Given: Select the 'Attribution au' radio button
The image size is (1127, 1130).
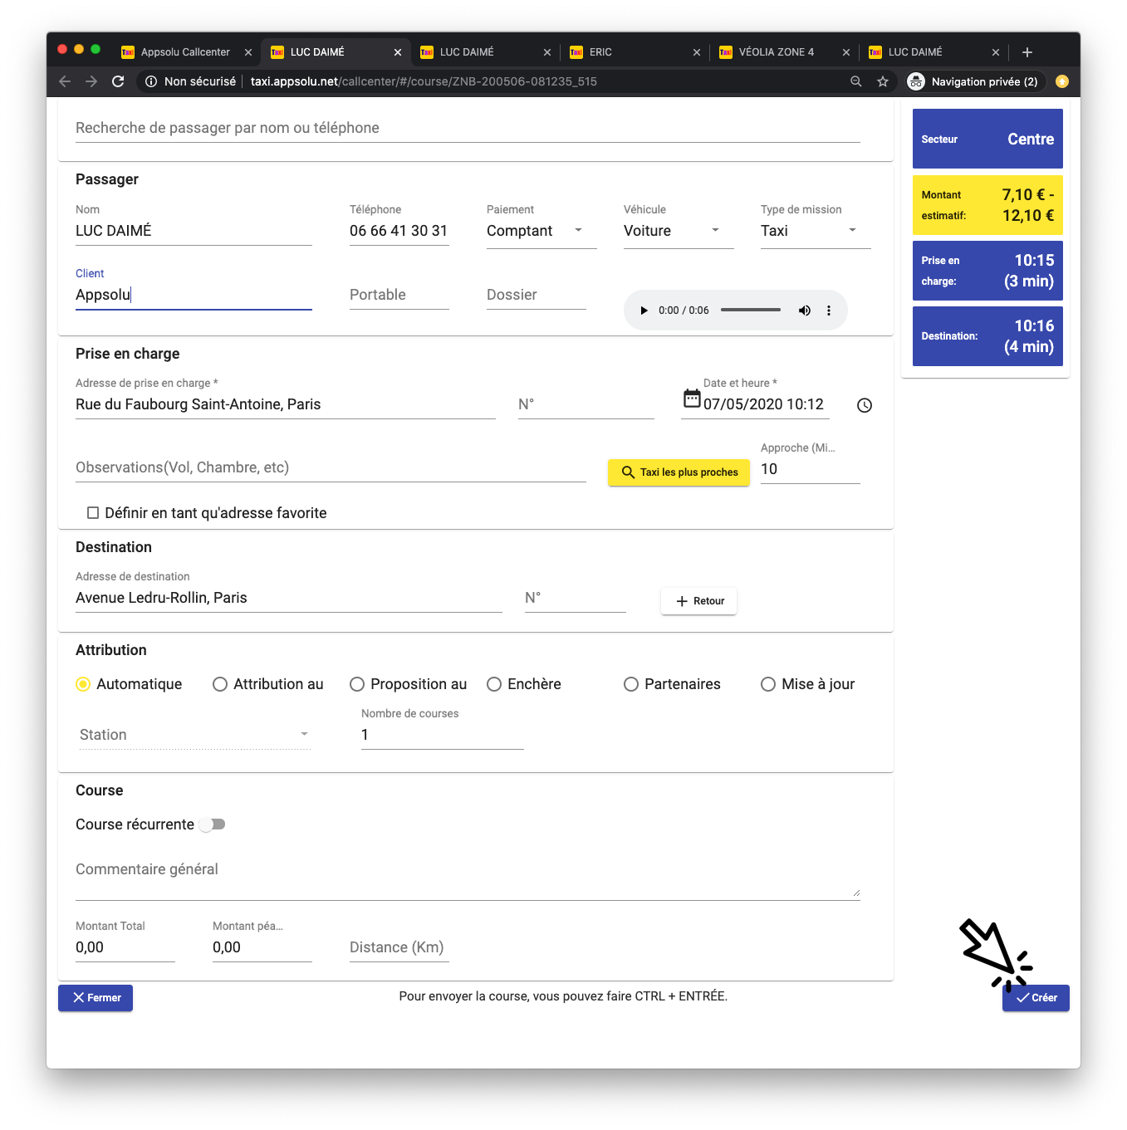Looking at the screenshot, I should (220, 684).
